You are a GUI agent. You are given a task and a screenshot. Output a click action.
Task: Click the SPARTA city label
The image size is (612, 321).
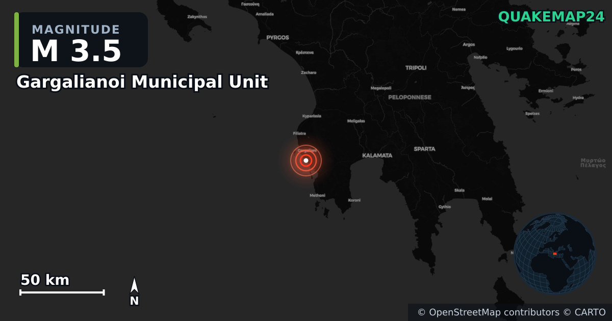(x=425, y=149)
